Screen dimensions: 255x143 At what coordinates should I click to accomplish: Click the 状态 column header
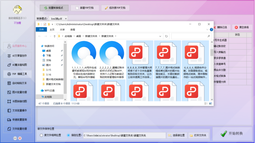[x=238, y=35]
